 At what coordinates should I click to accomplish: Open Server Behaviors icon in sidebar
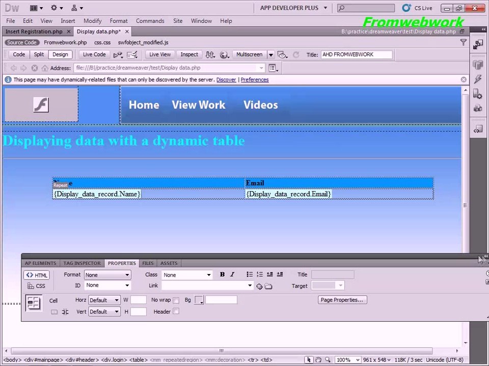(x=478, y=94)
